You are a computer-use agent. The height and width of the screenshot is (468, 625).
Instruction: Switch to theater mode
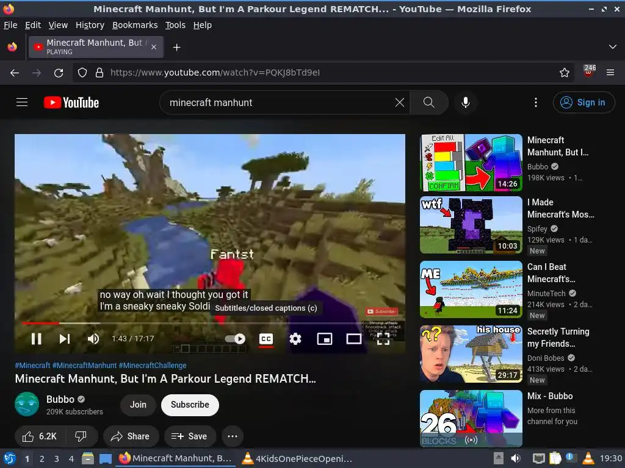tap(353, 339)
